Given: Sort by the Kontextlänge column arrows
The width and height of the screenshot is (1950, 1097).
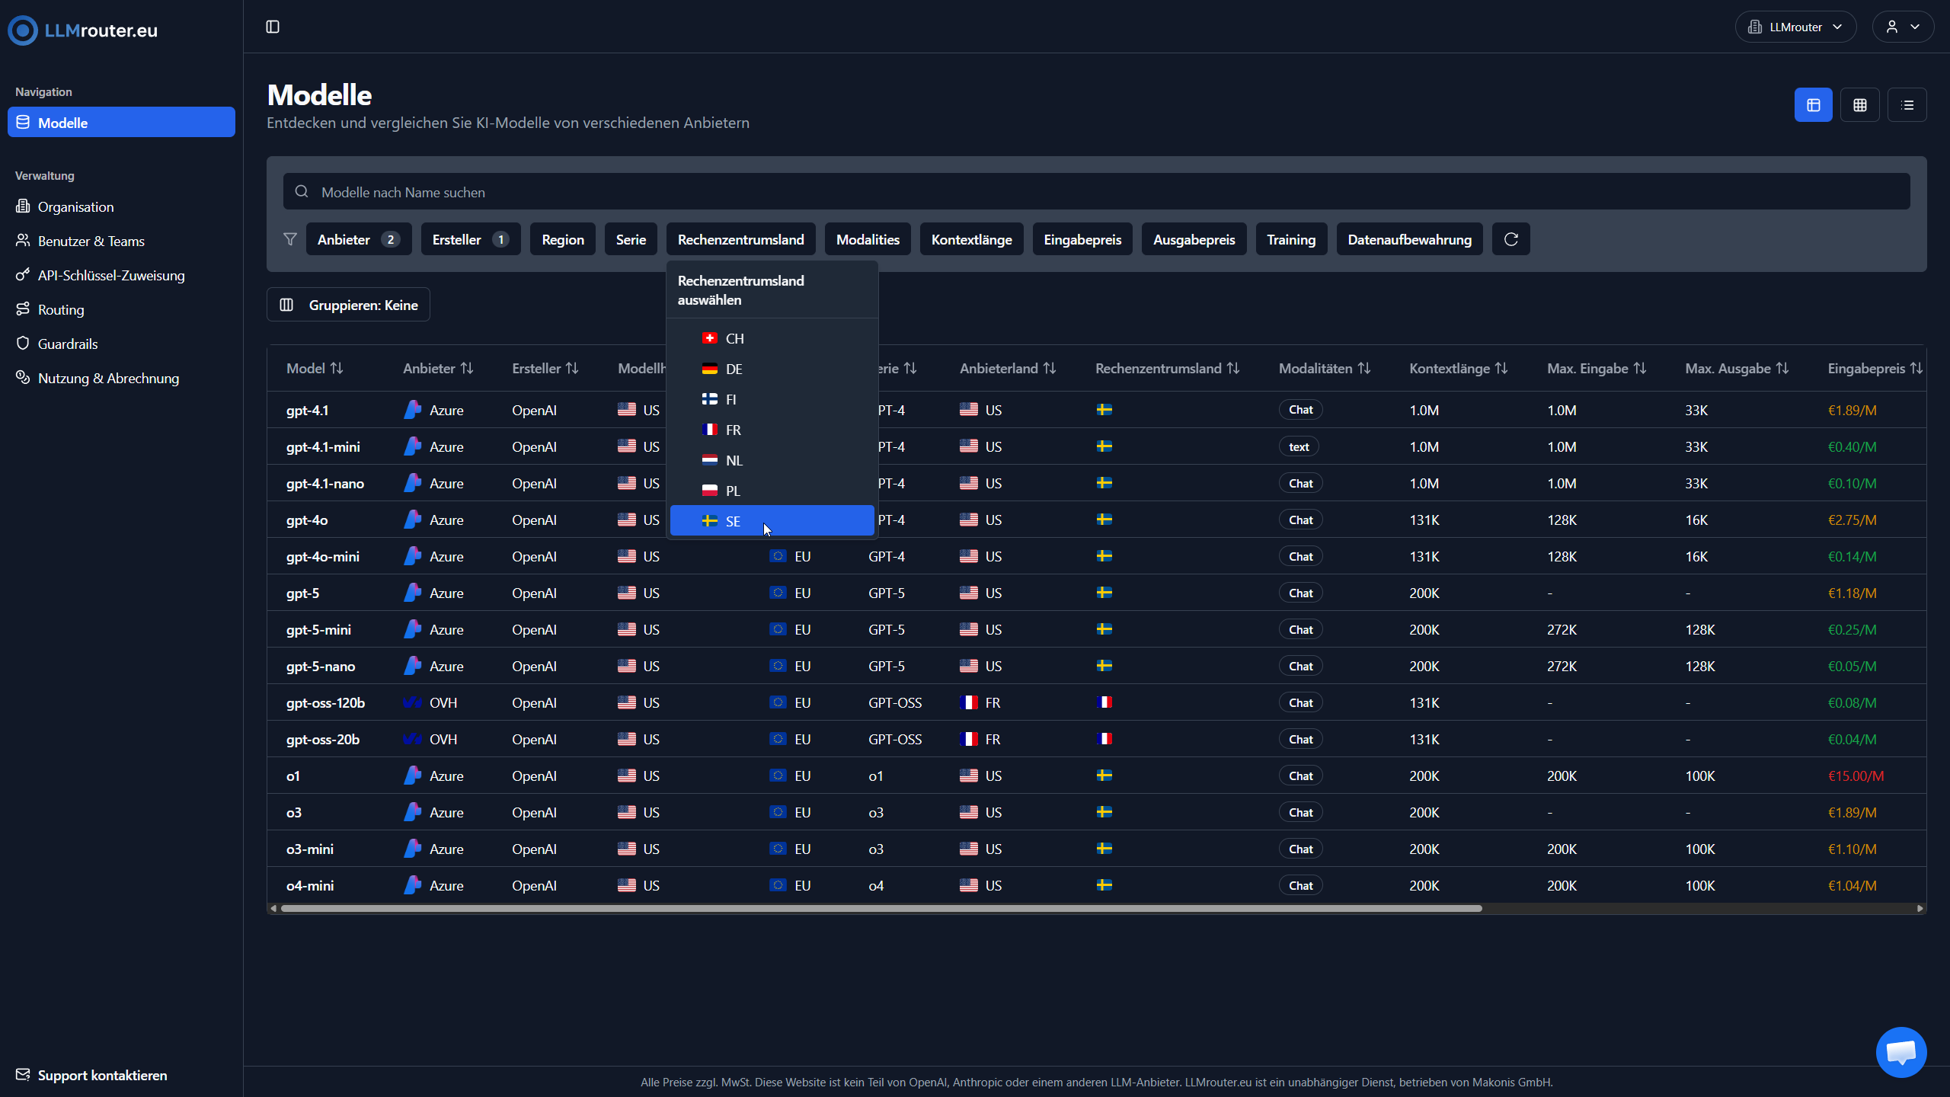Looking at the screenshot, I should [1501, 369].
